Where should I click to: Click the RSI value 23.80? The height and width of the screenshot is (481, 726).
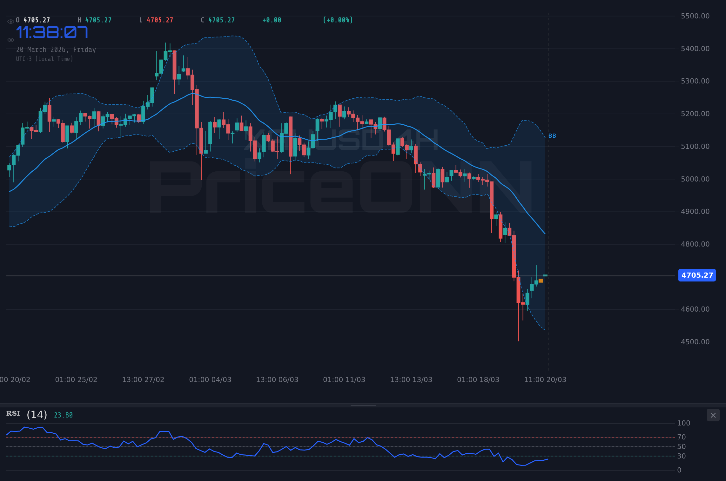63,415
